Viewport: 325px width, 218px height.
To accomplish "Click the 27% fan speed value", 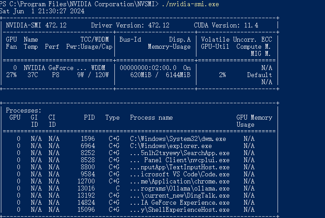I will 11,75.
